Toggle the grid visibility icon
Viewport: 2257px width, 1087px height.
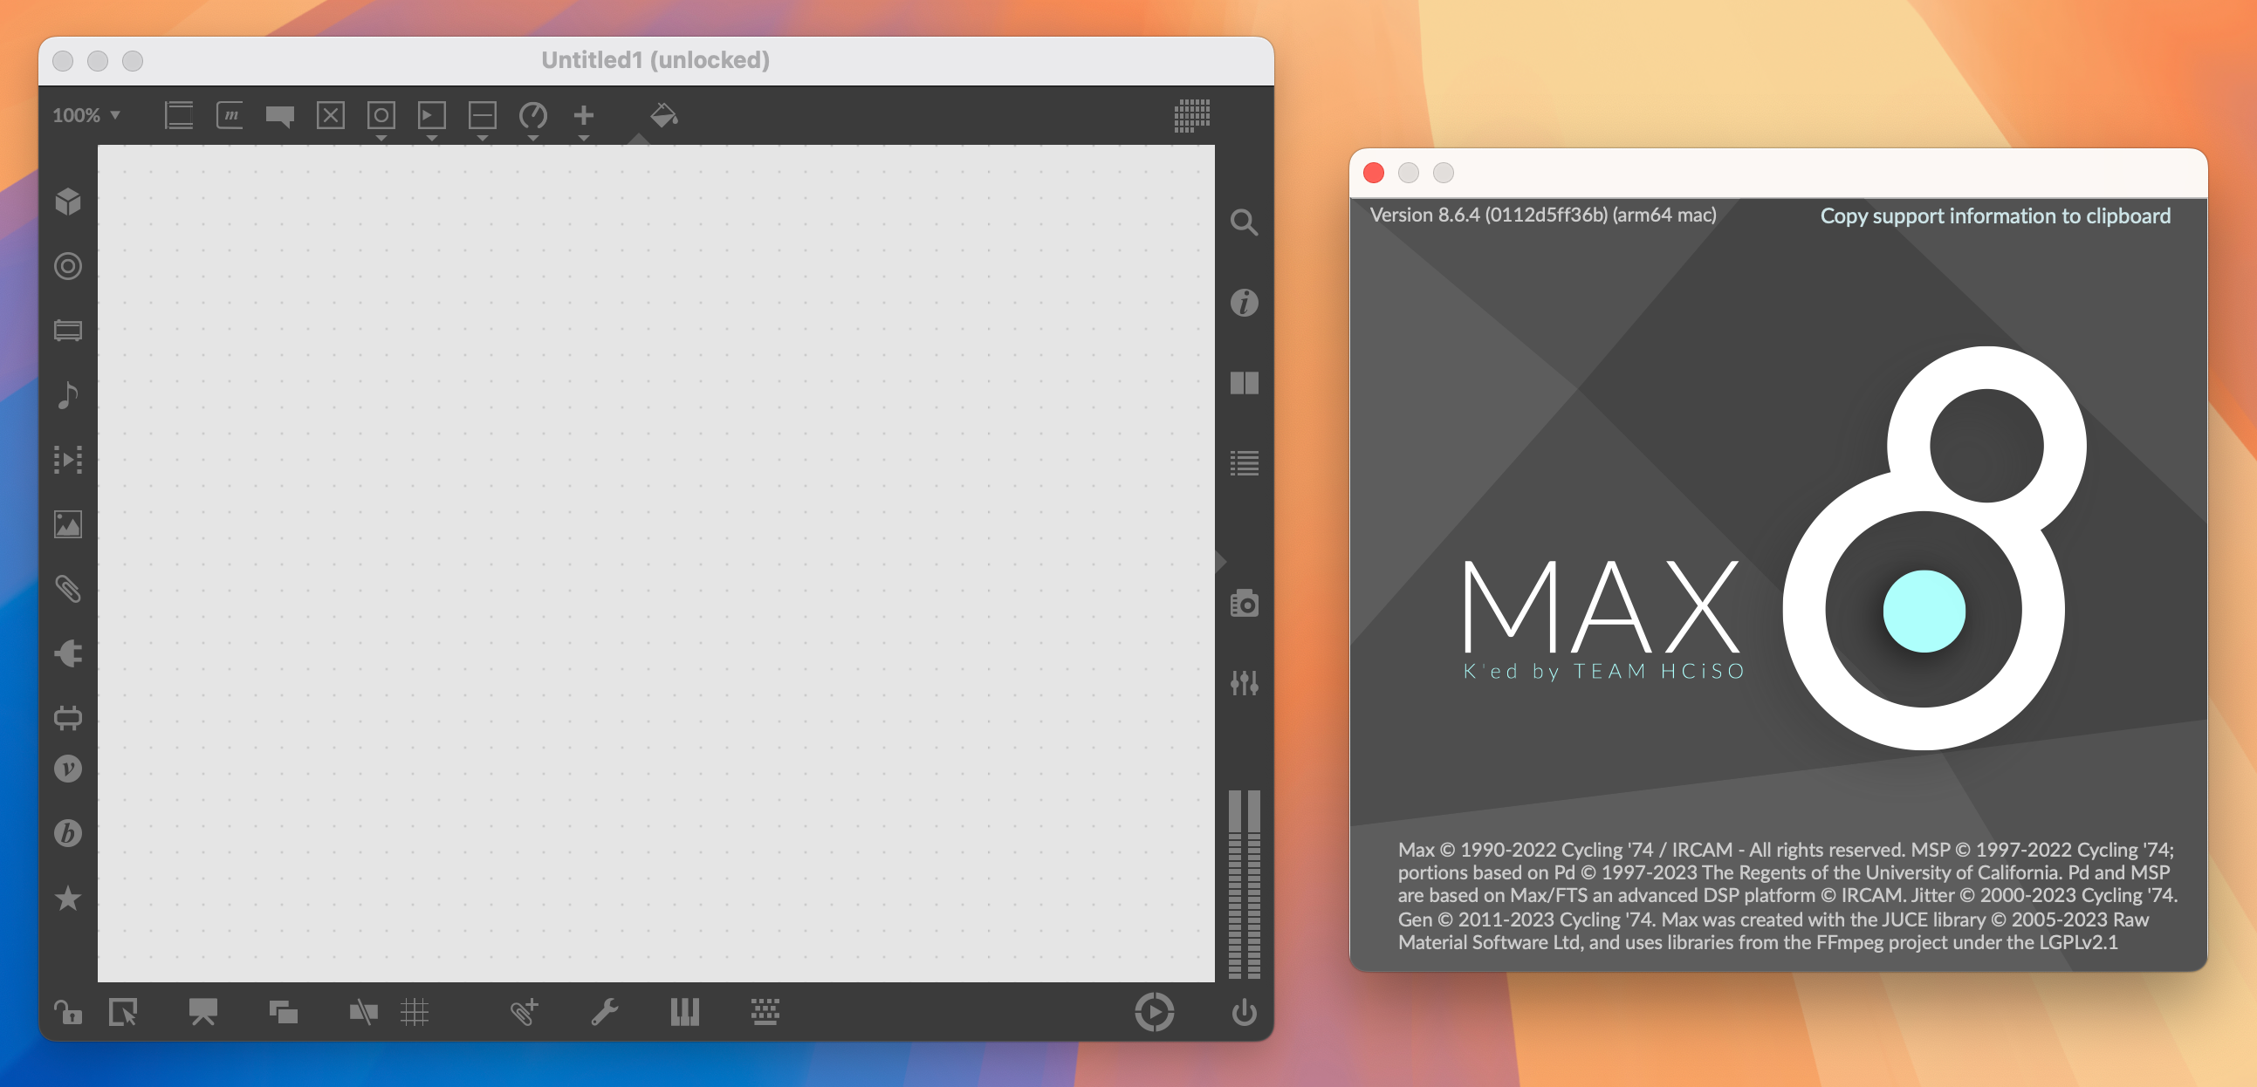coord(415,1014)
